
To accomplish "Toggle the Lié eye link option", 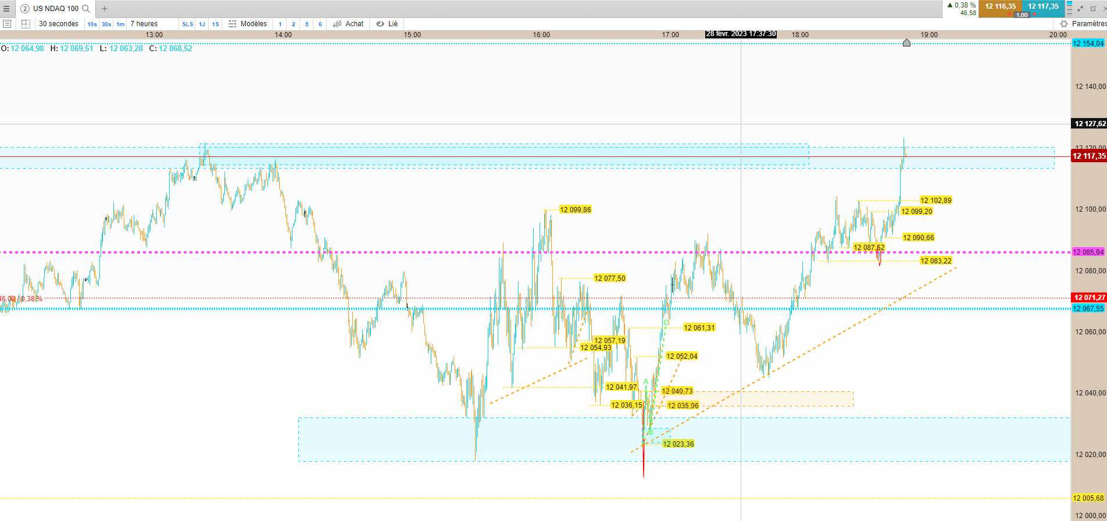I will pyautogui.click(x=387, y=24).
